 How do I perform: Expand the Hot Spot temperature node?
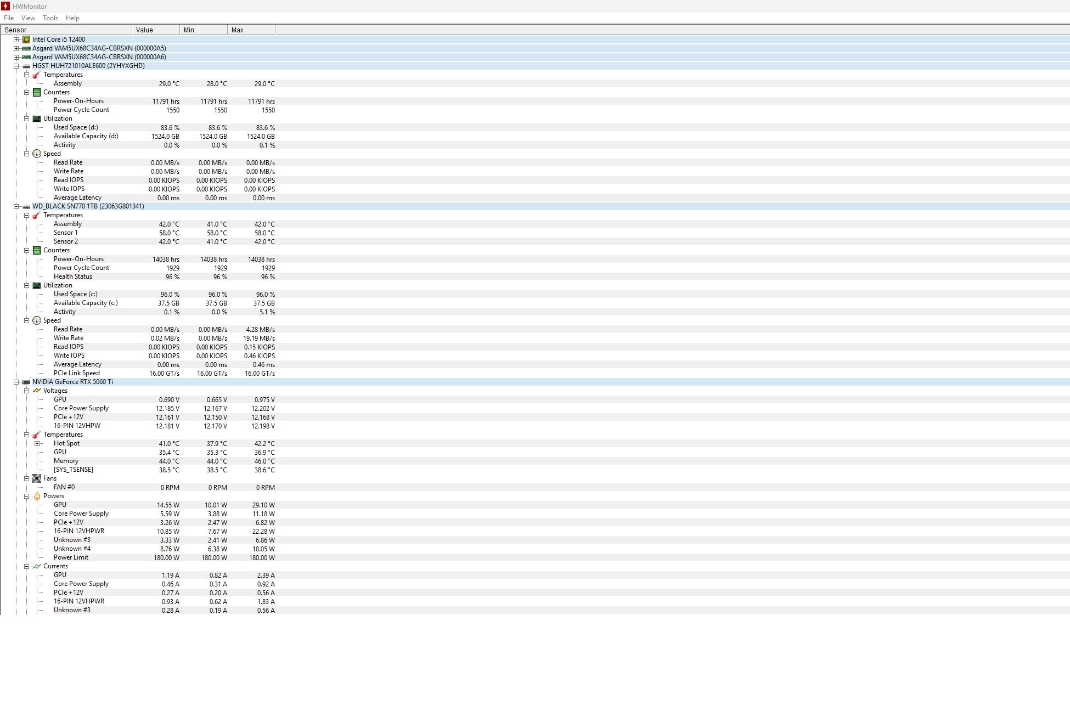pyautogui.click(x=37, y=443)
